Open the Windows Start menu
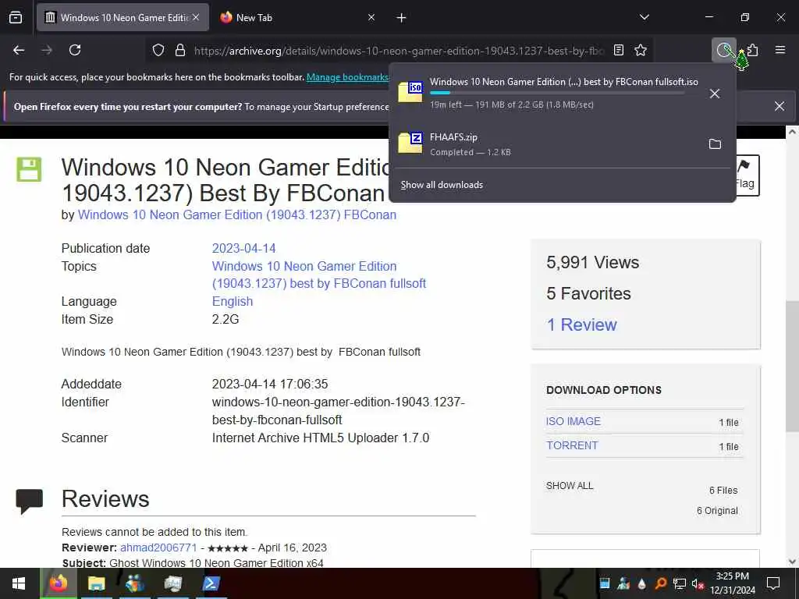This screenshot has height=599, width=799. (x=19, y=583)
